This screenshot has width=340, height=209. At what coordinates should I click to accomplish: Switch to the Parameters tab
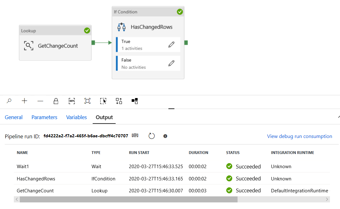click(x=44, y=117)
